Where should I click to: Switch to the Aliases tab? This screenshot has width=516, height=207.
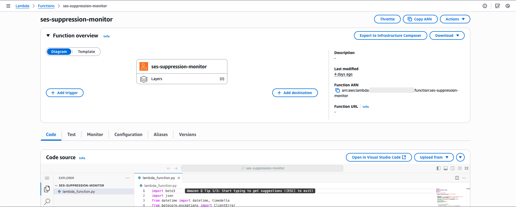(161, 134)
